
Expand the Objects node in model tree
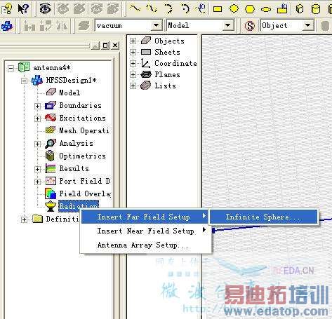click(133, 41)
